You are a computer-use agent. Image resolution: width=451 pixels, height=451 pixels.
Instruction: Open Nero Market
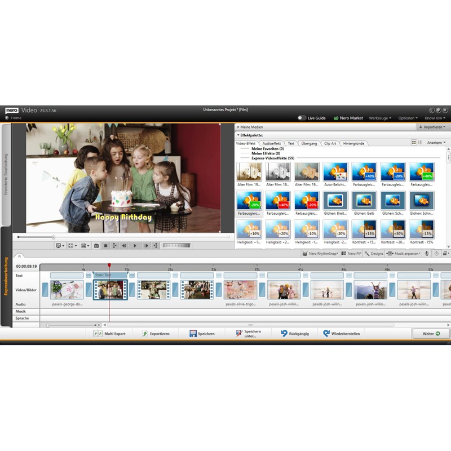pos(348,118)
